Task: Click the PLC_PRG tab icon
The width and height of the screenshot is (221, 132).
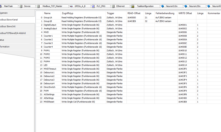Action: [93, 6]
